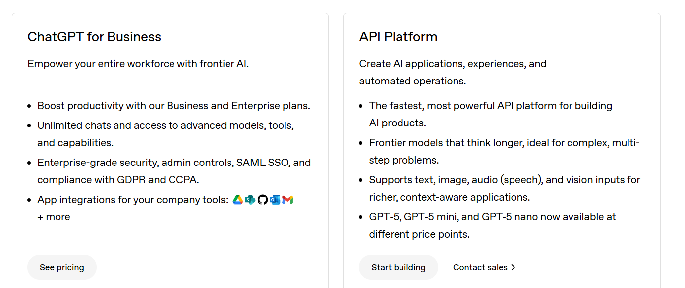Click the ChatGPT for Business heading
Image resolution: width=685 pixels, height=288 pixels.
tap(94, 36)
